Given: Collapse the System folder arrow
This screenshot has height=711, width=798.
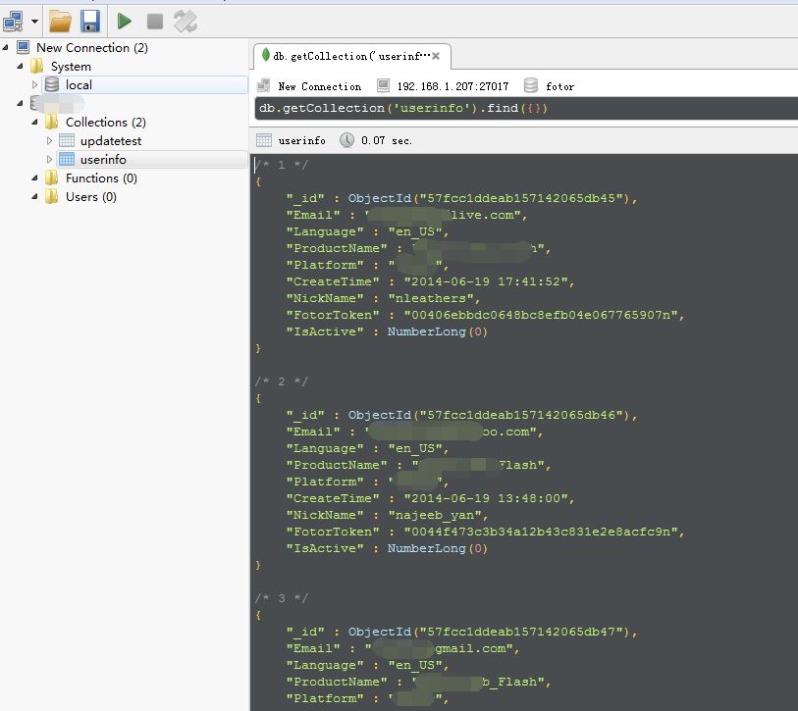Looking at the screenshot, I should 21,67.
